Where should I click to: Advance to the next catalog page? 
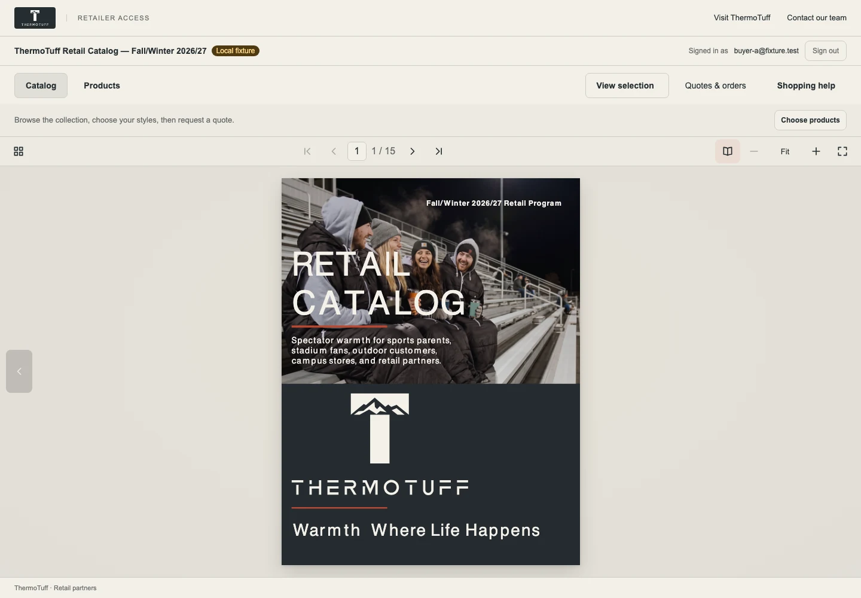pyautogui.click(x=413, y=151)
